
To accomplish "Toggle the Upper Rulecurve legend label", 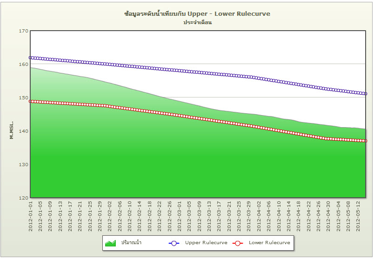I will (x=206, y=243).
